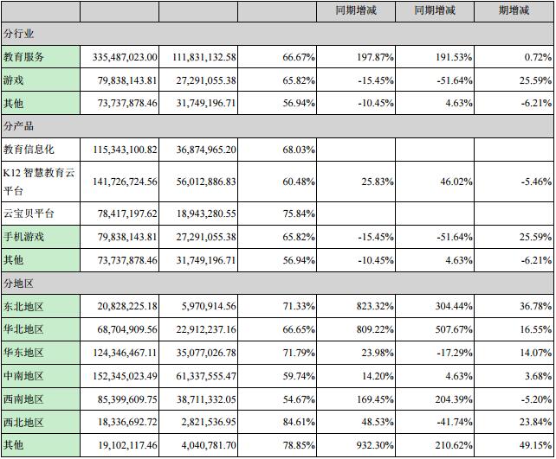Screen dimensions: 556x459
Task: Select the 云宝贝平台 row label
Action: tap(40, 213)
